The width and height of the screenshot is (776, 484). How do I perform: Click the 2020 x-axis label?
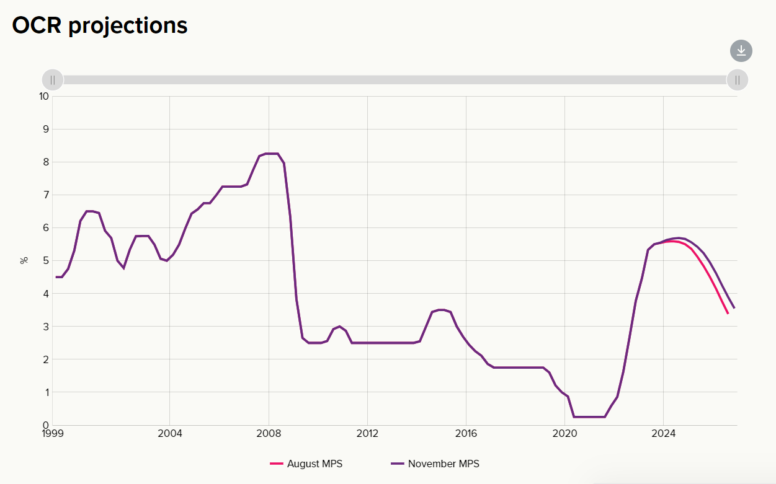(x=564, y=433)
